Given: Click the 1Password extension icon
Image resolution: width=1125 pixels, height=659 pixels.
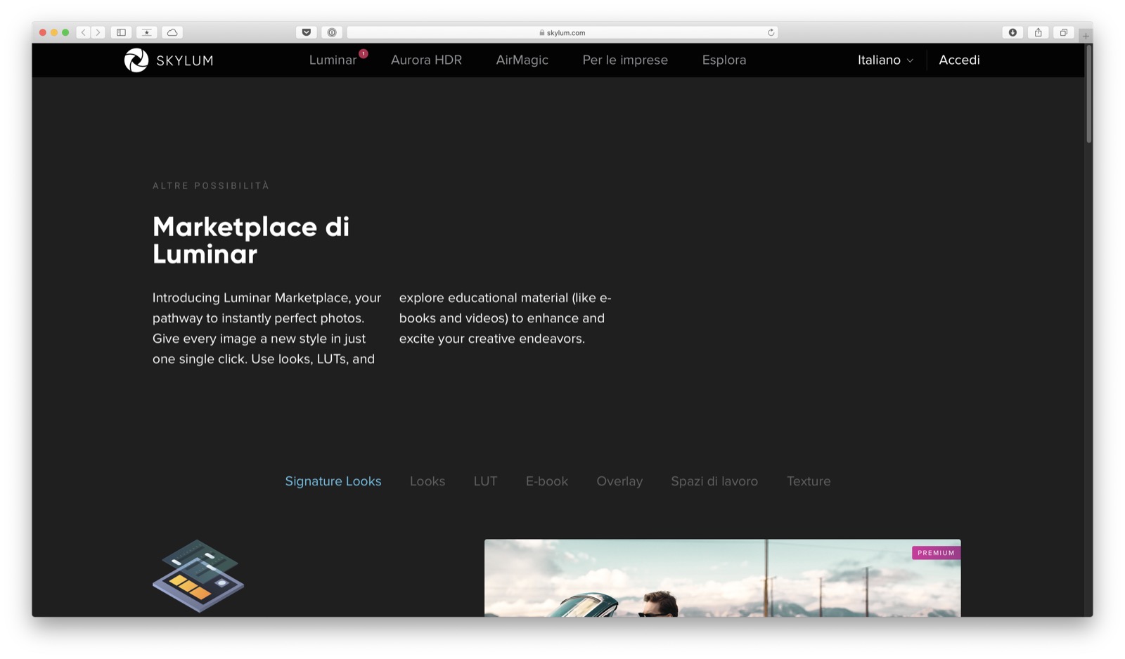Looking at the screenshot, I should click(332, 32).
